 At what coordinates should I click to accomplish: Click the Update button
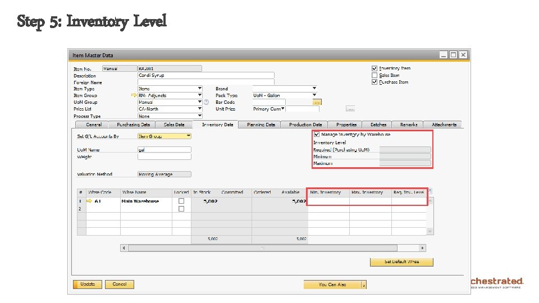(x=88, y=284)
